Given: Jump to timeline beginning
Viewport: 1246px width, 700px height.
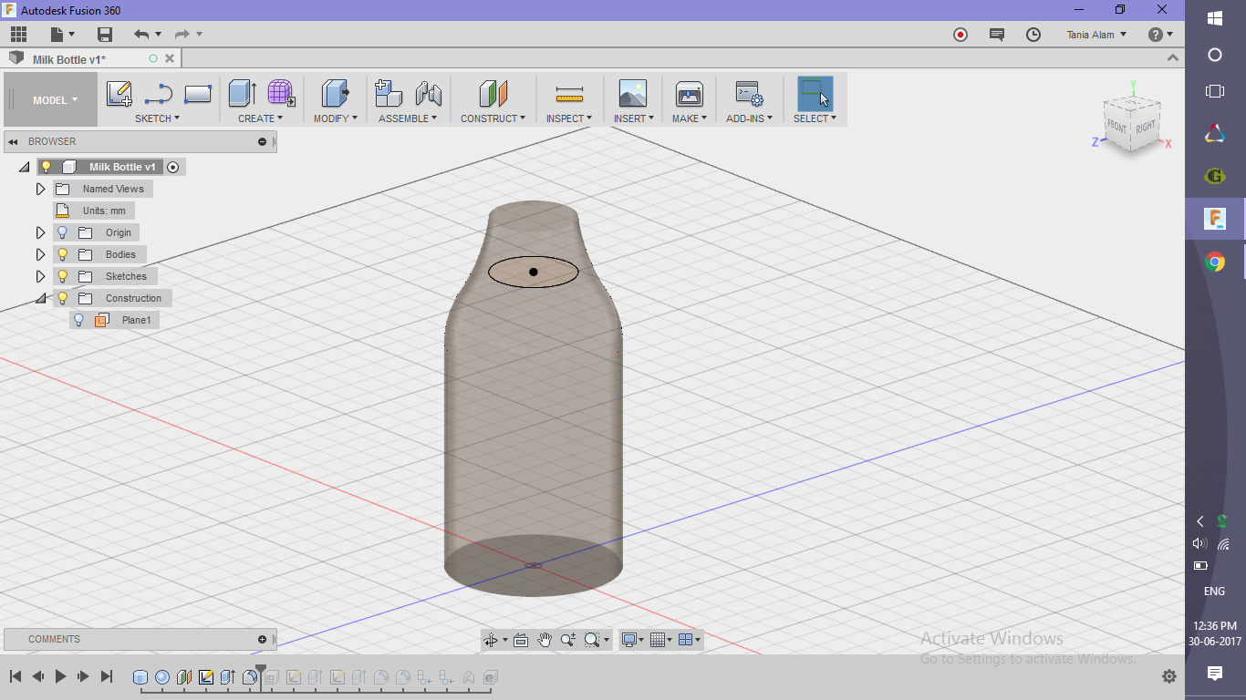Looking at the screenshot, I should [x=16, y=676].
